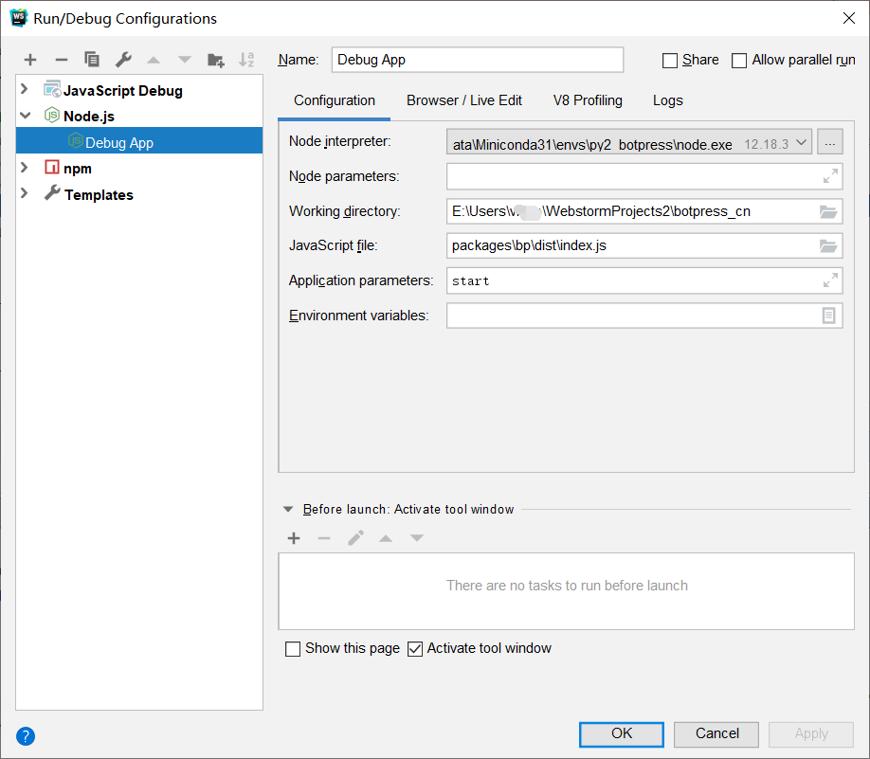The image size is (870, 759).
Task: Edit the selected before-launch task
Action: [355, 537]
